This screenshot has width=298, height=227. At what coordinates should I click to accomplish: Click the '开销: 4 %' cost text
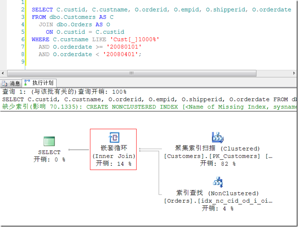click(218, 209)
